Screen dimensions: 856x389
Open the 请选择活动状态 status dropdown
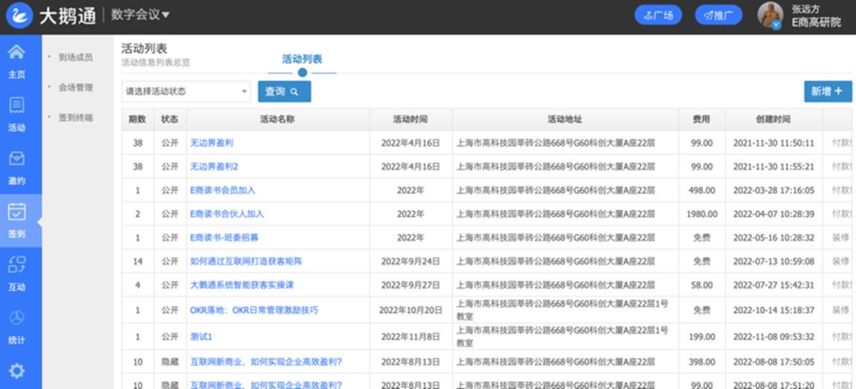tap(185, 92)
